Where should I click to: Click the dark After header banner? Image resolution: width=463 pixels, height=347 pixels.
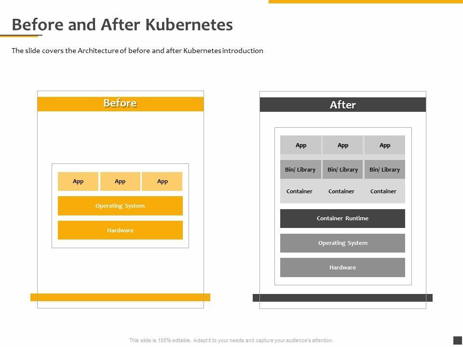(x=343, y=105)
